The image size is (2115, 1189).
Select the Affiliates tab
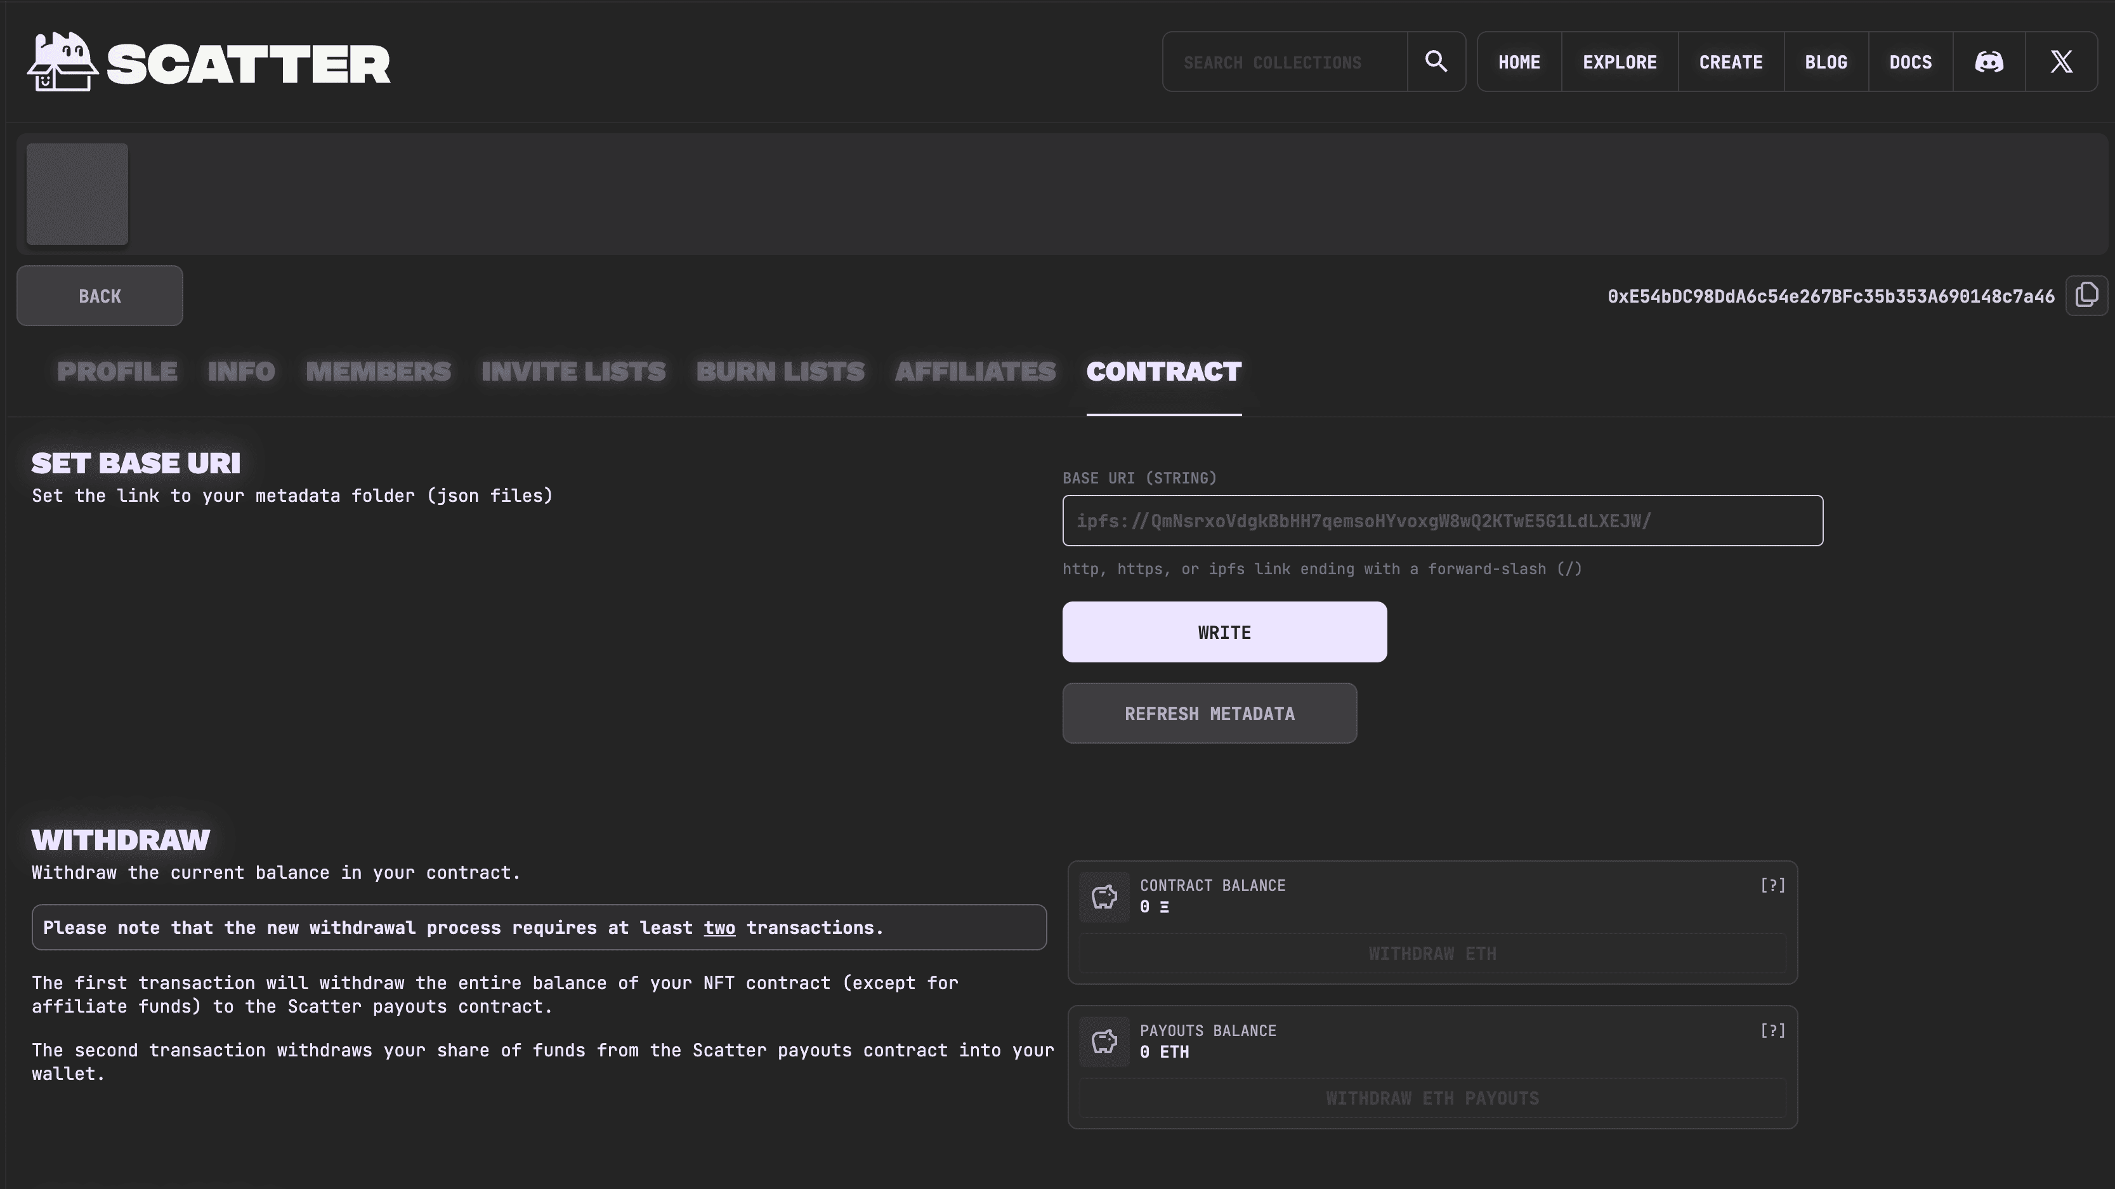974,372
